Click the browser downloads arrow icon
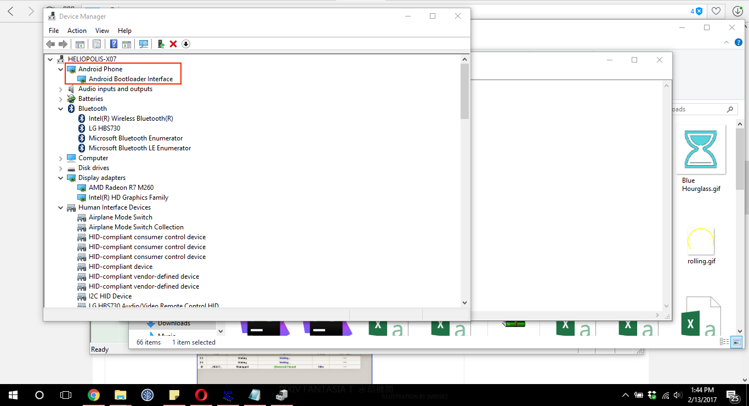 click(737, 11)
